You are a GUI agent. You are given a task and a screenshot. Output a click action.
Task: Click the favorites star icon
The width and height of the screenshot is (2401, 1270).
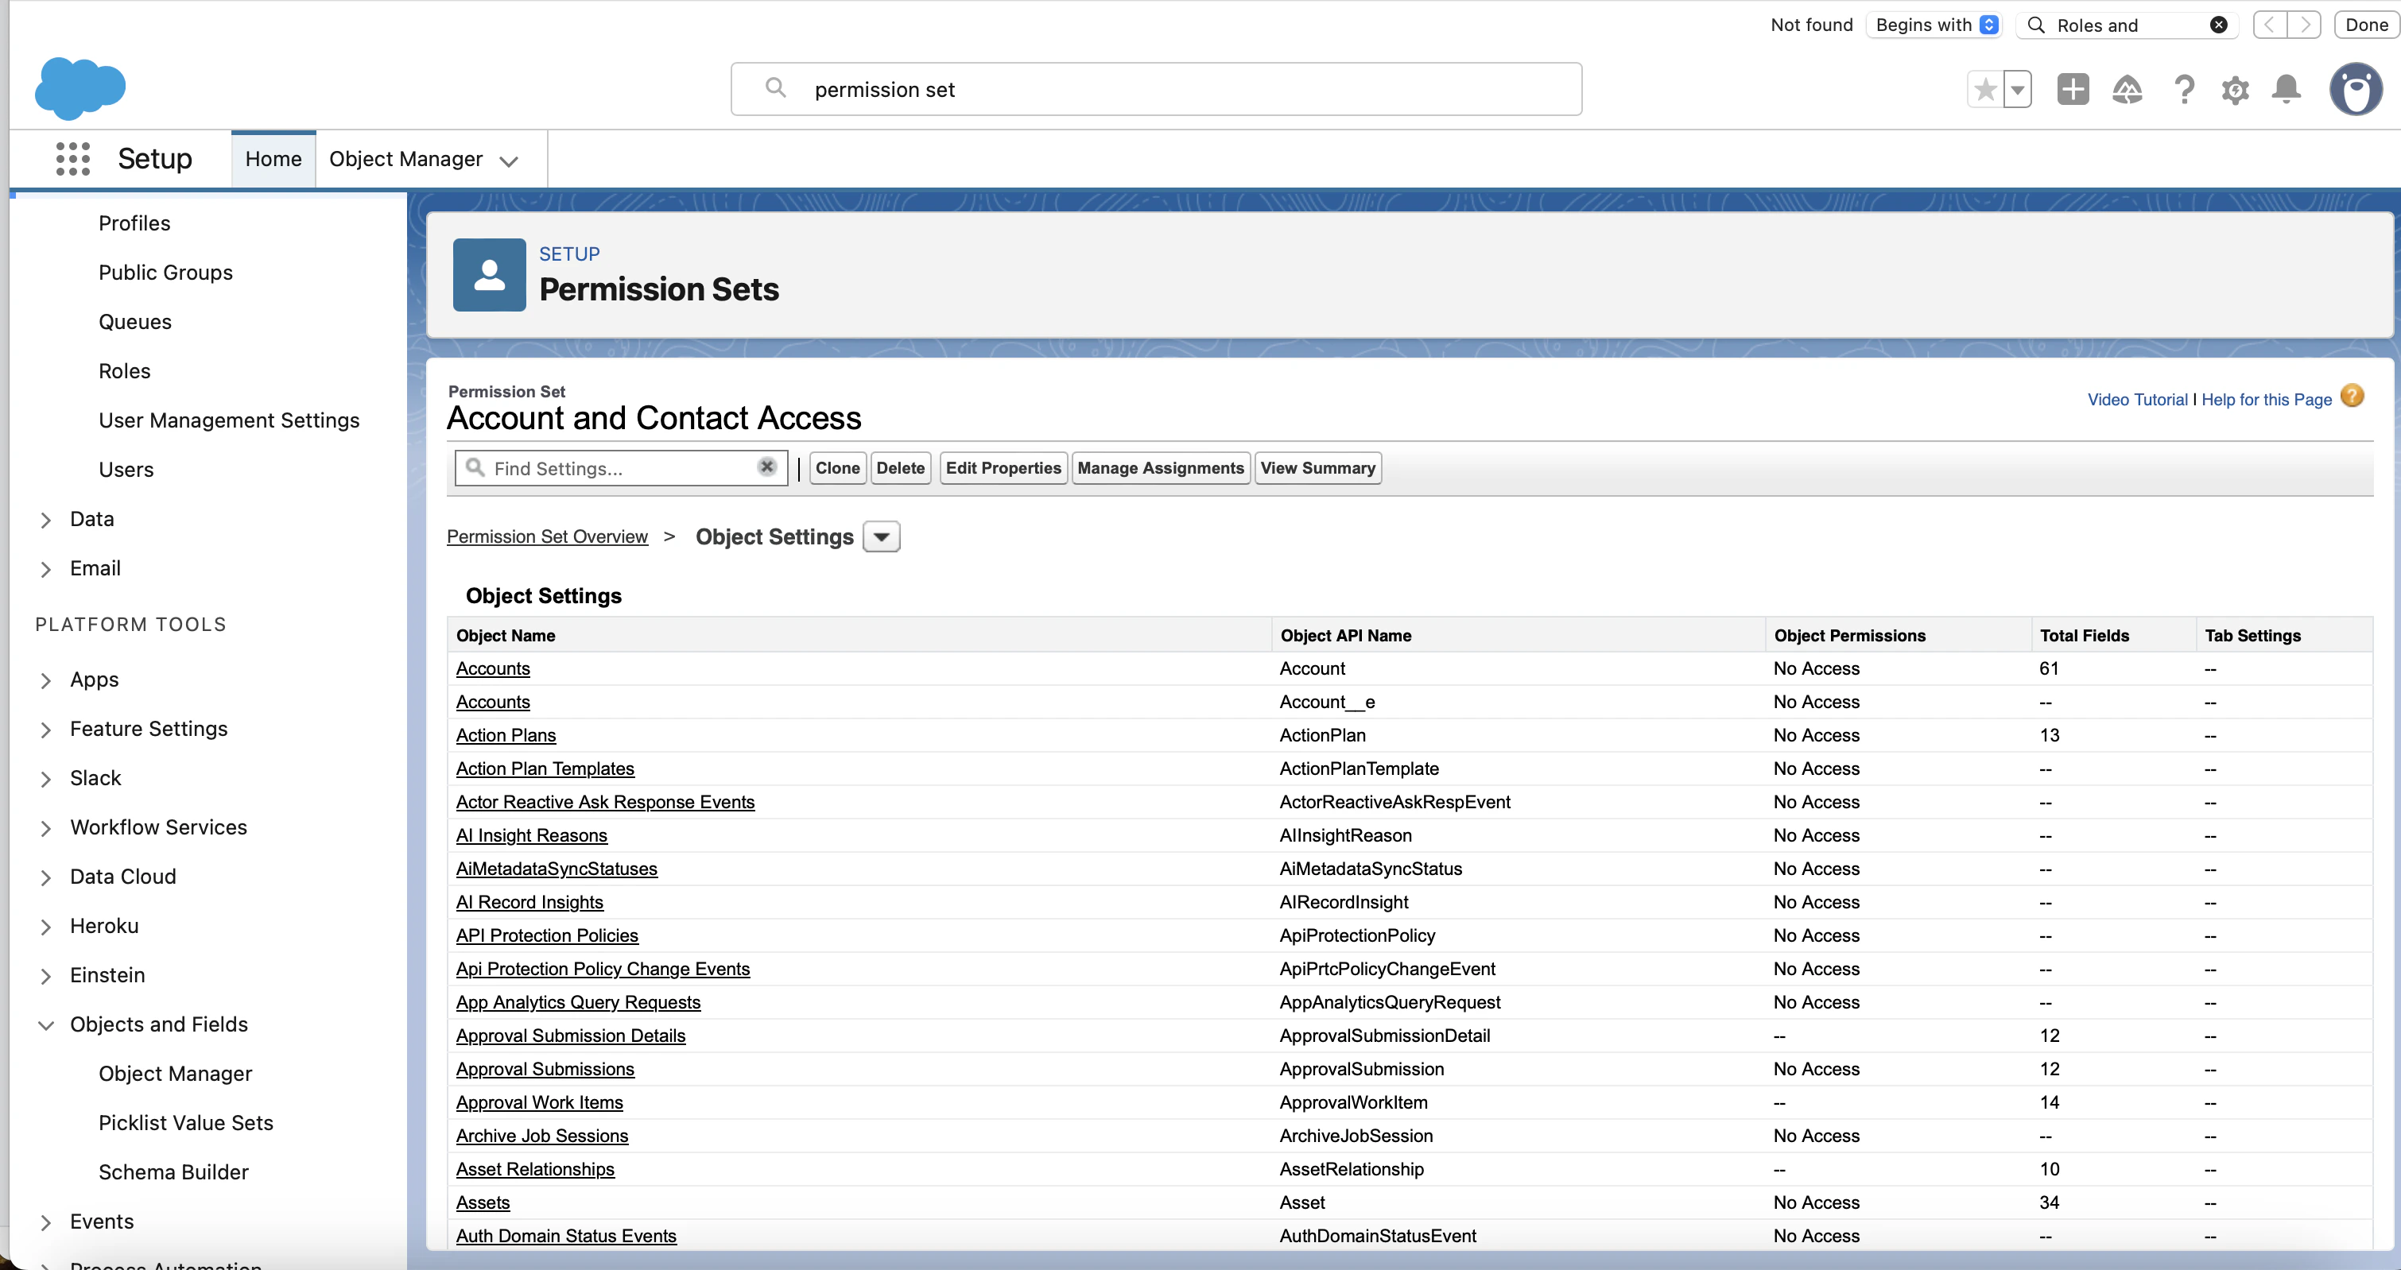1984,90
